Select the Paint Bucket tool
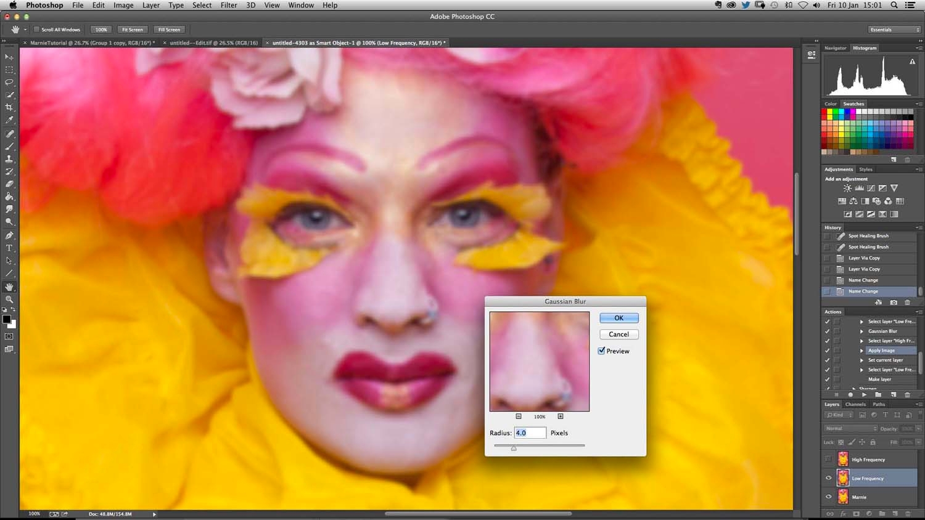Screen dimensions: 925x520 [x=9, y=197]
